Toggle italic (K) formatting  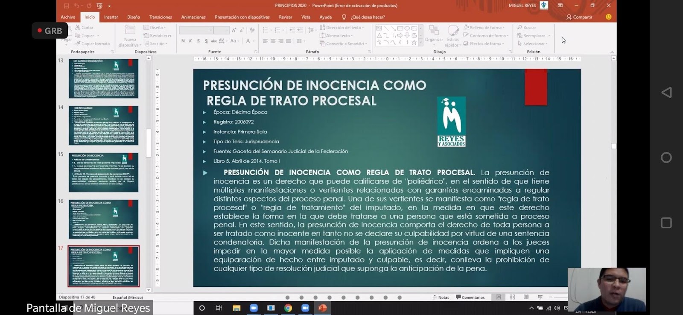190,41
